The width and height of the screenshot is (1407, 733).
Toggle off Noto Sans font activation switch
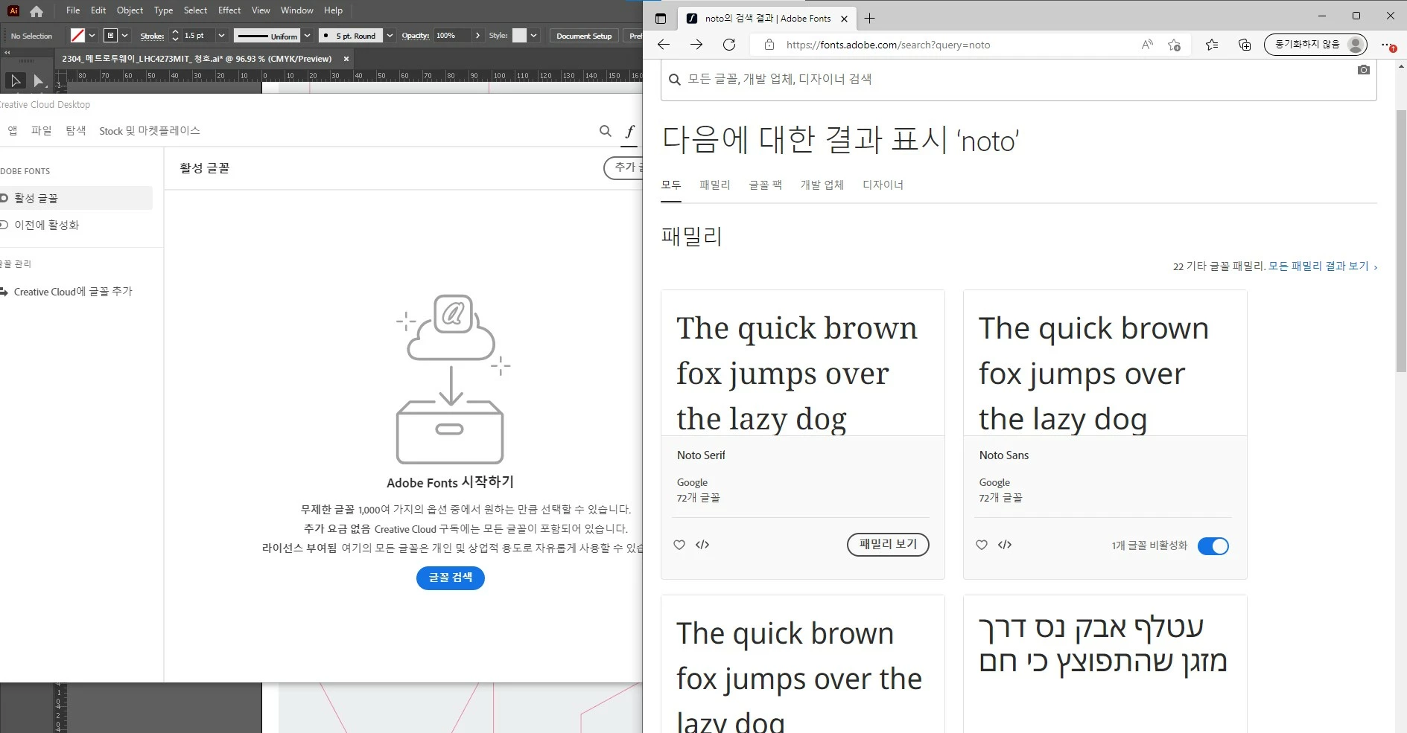(x=1213, y=546)
